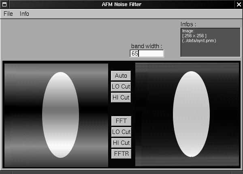Click the LO Cut button below Auto

click(x=121, y=87)
